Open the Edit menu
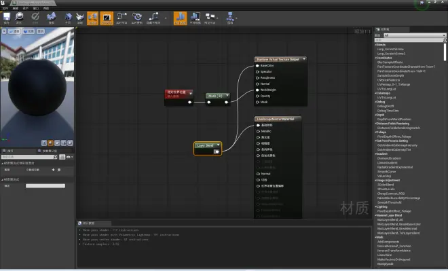 pyautogui.click(x=16, y=8)
